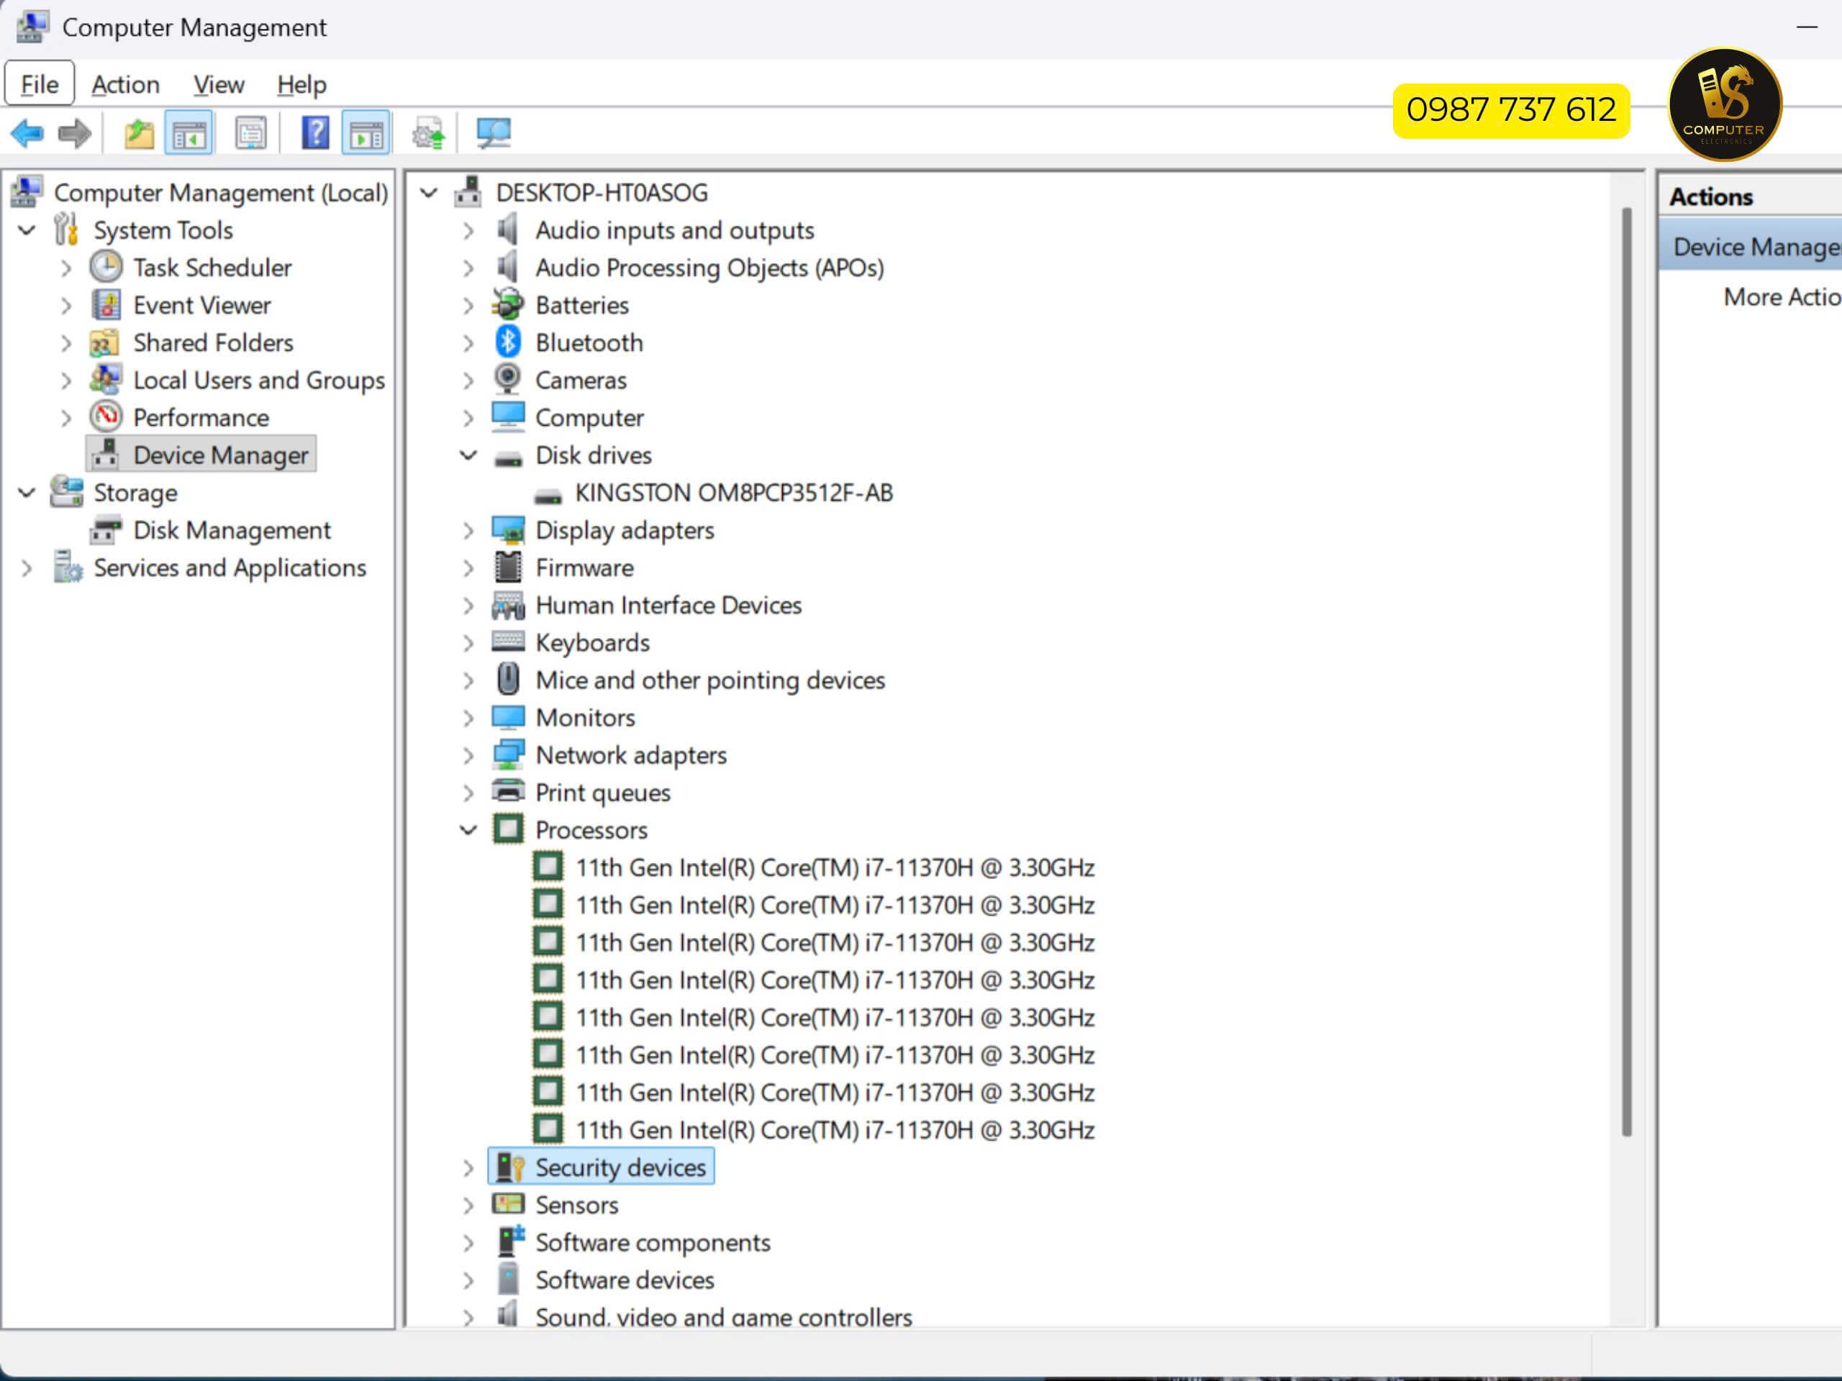Click the Help question mark toolbar icon
The height and width of the screenshot is (1381, 1842).
(314, 132)
